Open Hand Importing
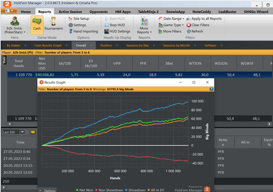 [83, 31]
